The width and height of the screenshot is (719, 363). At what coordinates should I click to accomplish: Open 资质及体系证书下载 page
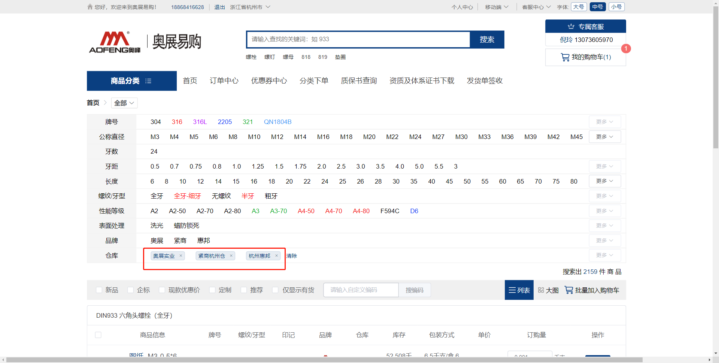[422, 81]
